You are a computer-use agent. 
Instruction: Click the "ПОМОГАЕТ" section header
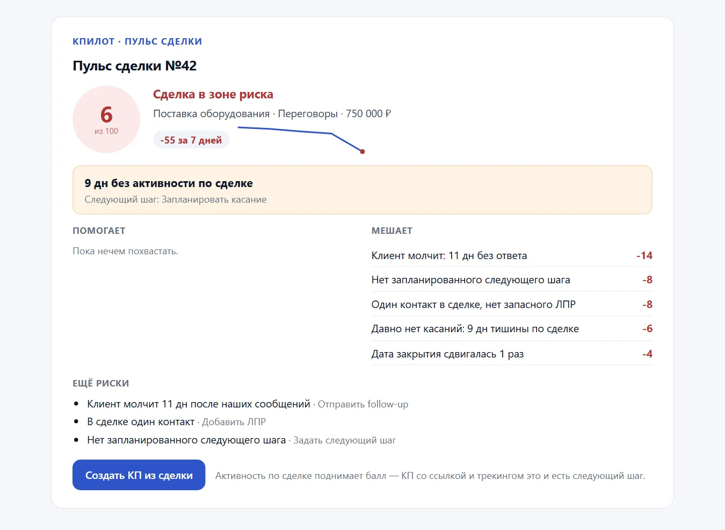(99, 231)
